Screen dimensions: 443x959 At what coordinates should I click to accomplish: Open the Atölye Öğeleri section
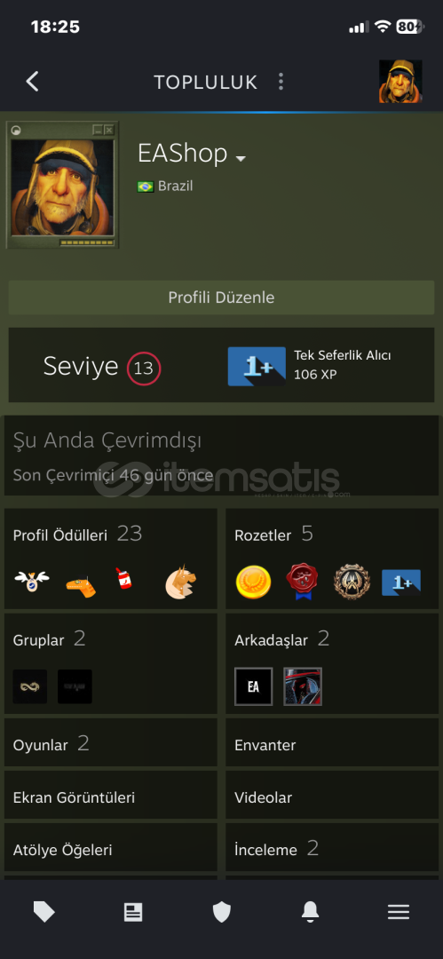[x=111, y=848]
